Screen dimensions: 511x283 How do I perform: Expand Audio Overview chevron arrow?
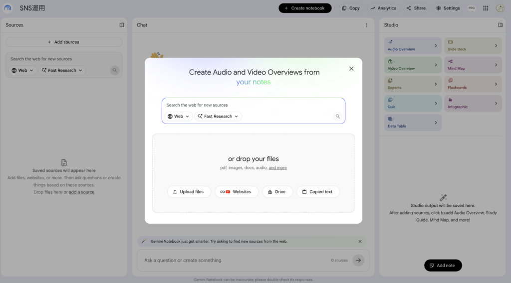(x=436, y=46)
